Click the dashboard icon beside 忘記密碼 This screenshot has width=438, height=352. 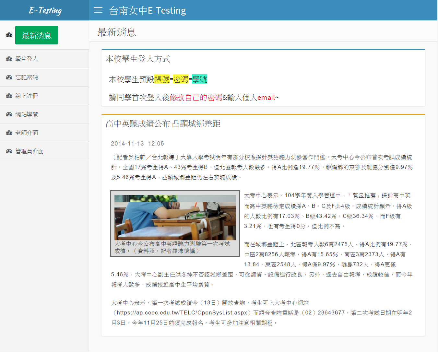pyautogui.click(x=9, y=77)
